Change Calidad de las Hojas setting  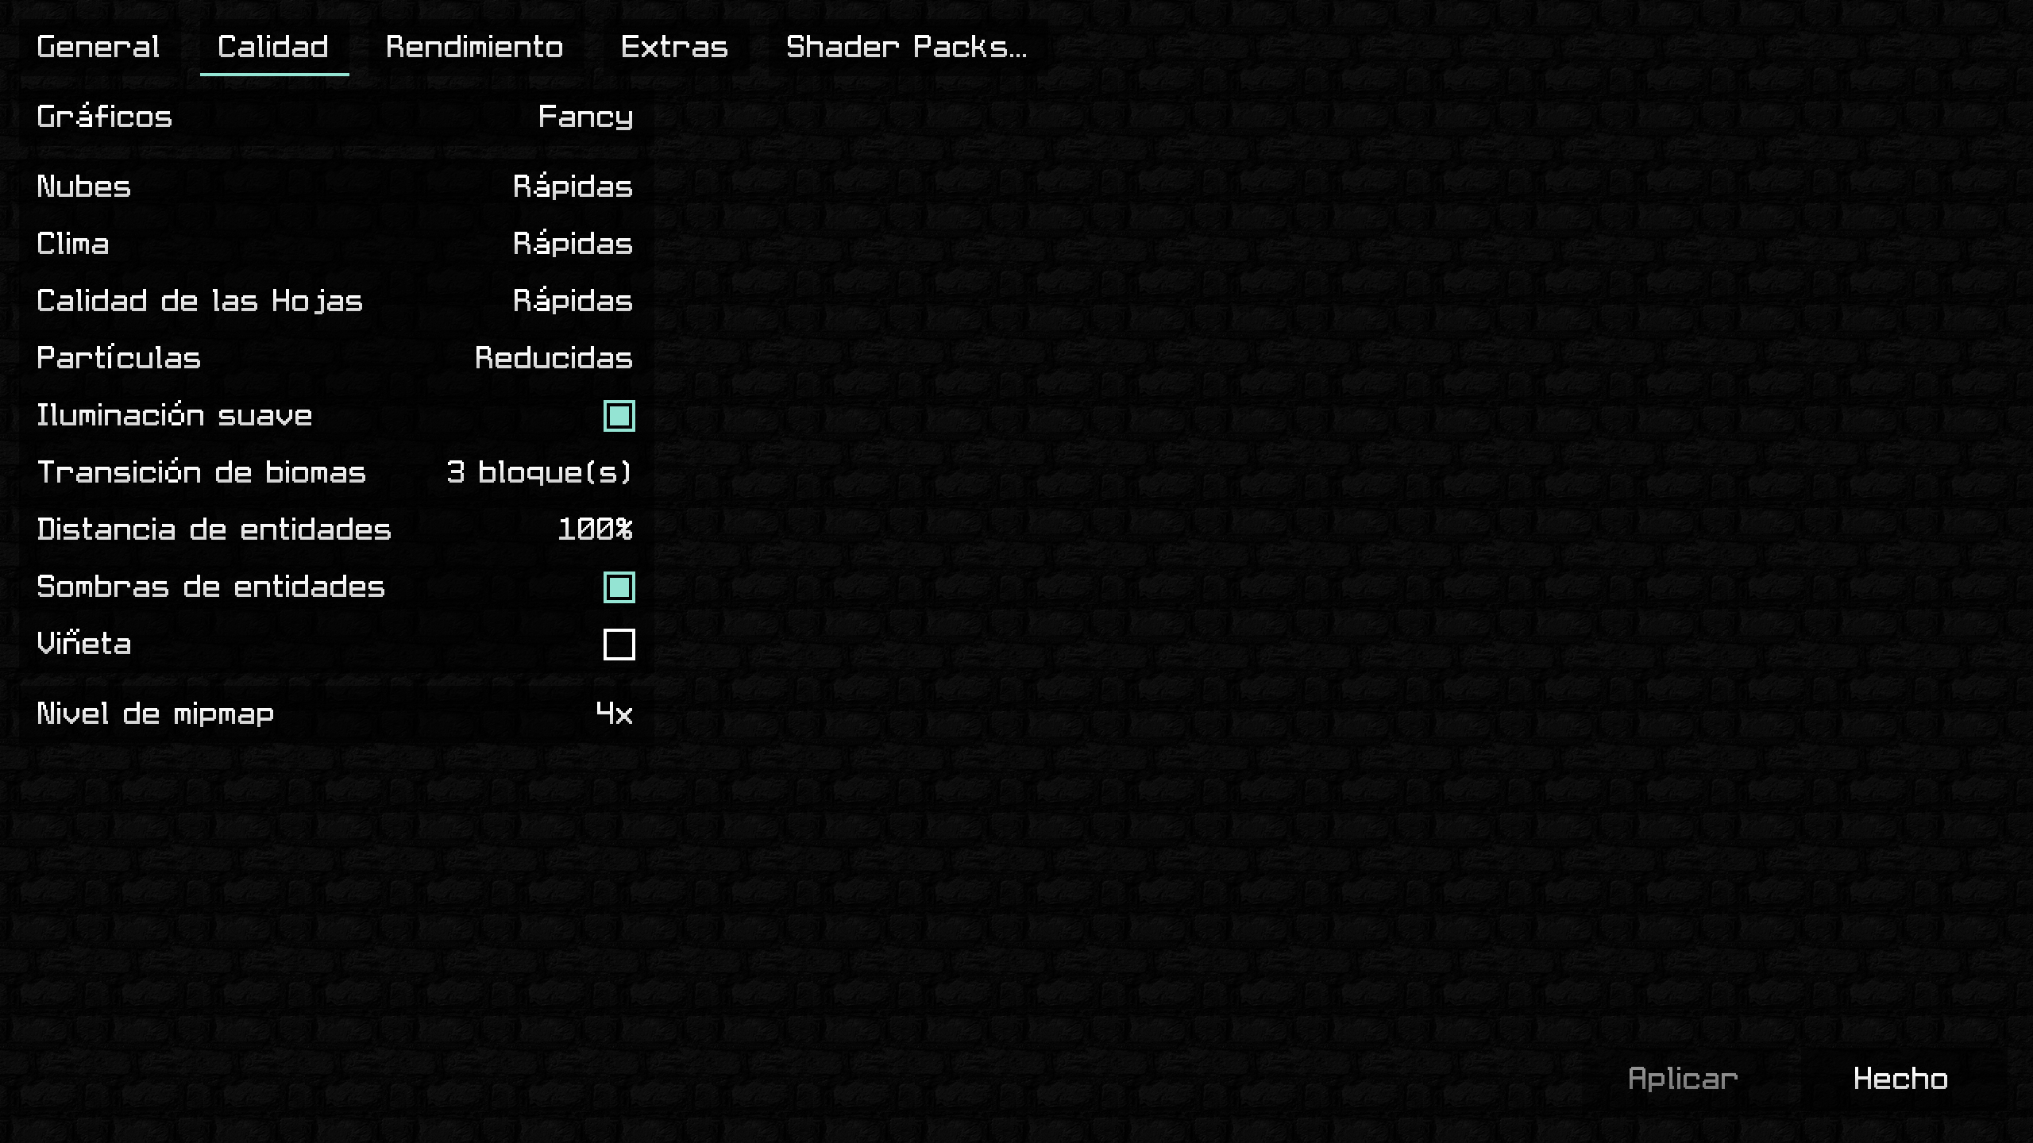[573, 300]
